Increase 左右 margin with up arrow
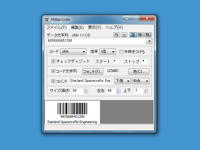The width and height of the screenshot is (200, 150). tap(118, 90)
